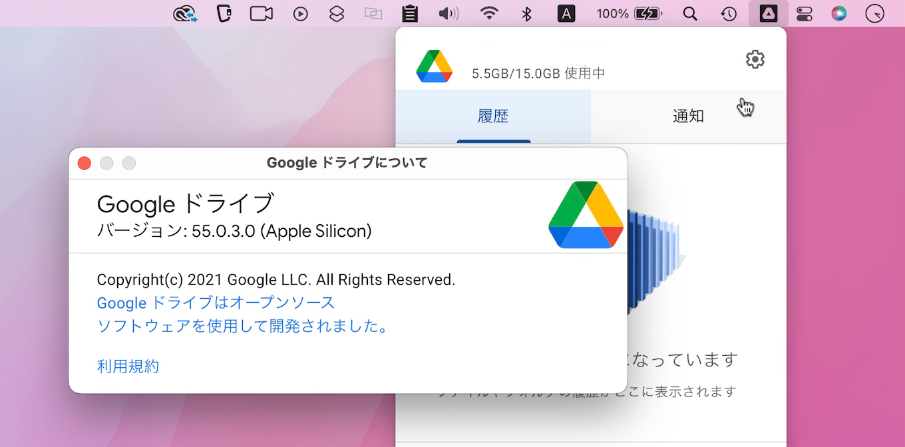
Task: Open the input source 'A' menu
Action: pos(566,13)
